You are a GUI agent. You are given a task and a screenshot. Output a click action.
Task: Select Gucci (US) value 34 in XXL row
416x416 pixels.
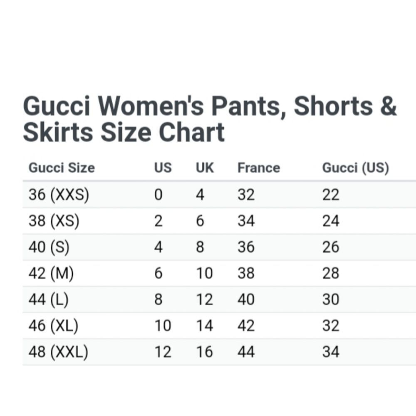click(x=331, y=352)
